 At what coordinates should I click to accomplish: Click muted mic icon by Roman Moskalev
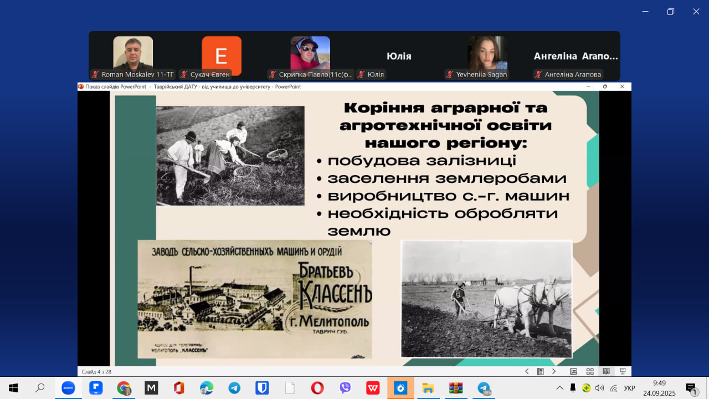[x=95, y=74]
